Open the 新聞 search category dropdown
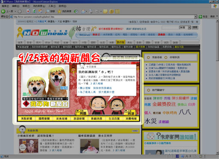 [189, 27]
